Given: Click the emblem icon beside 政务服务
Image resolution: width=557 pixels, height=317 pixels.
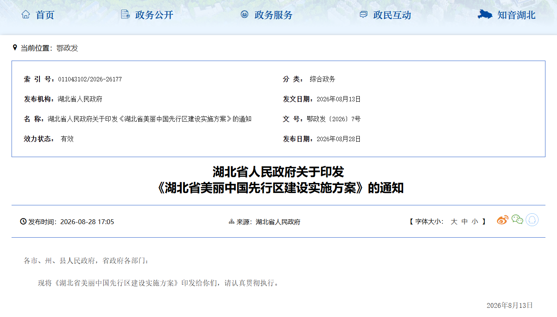Looking at the screenshot, I should [x=244, y=15].
